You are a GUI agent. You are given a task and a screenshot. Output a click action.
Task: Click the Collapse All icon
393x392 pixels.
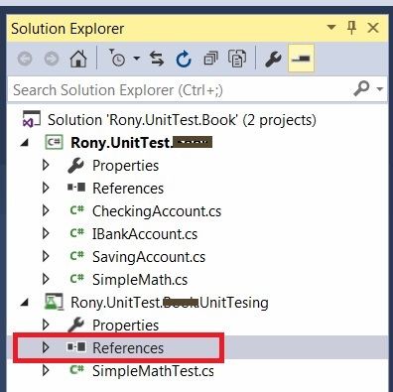(x=210, y=59)
